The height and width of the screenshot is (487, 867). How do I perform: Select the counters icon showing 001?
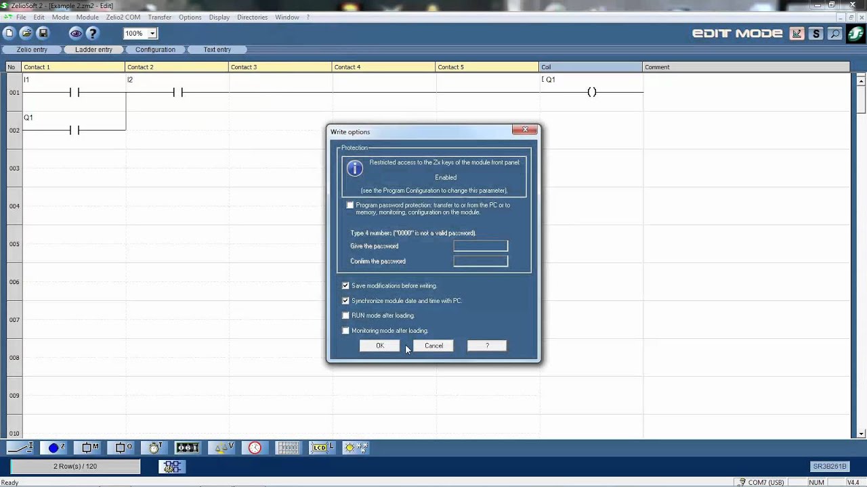point(188,447)
